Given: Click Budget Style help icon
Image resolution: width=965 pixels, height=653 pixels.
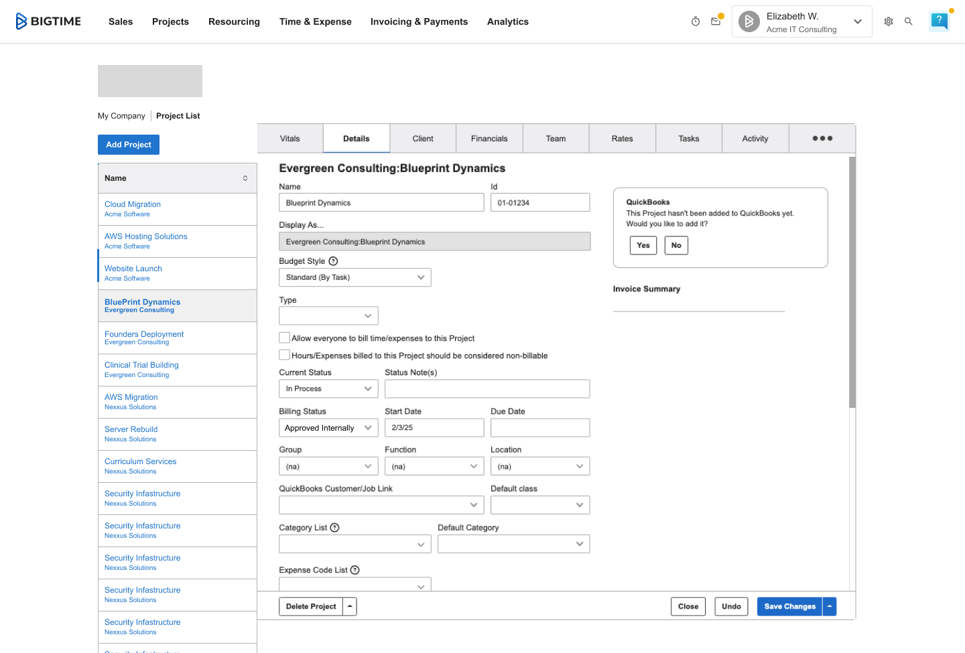Looking at the screenshot, I should (x=333, y=261).
